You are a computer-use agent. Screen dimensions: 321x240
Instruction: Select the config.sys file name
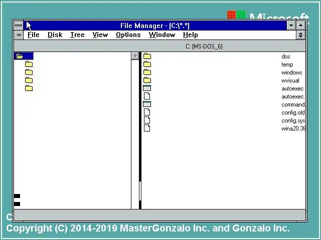tap(293, 120)
